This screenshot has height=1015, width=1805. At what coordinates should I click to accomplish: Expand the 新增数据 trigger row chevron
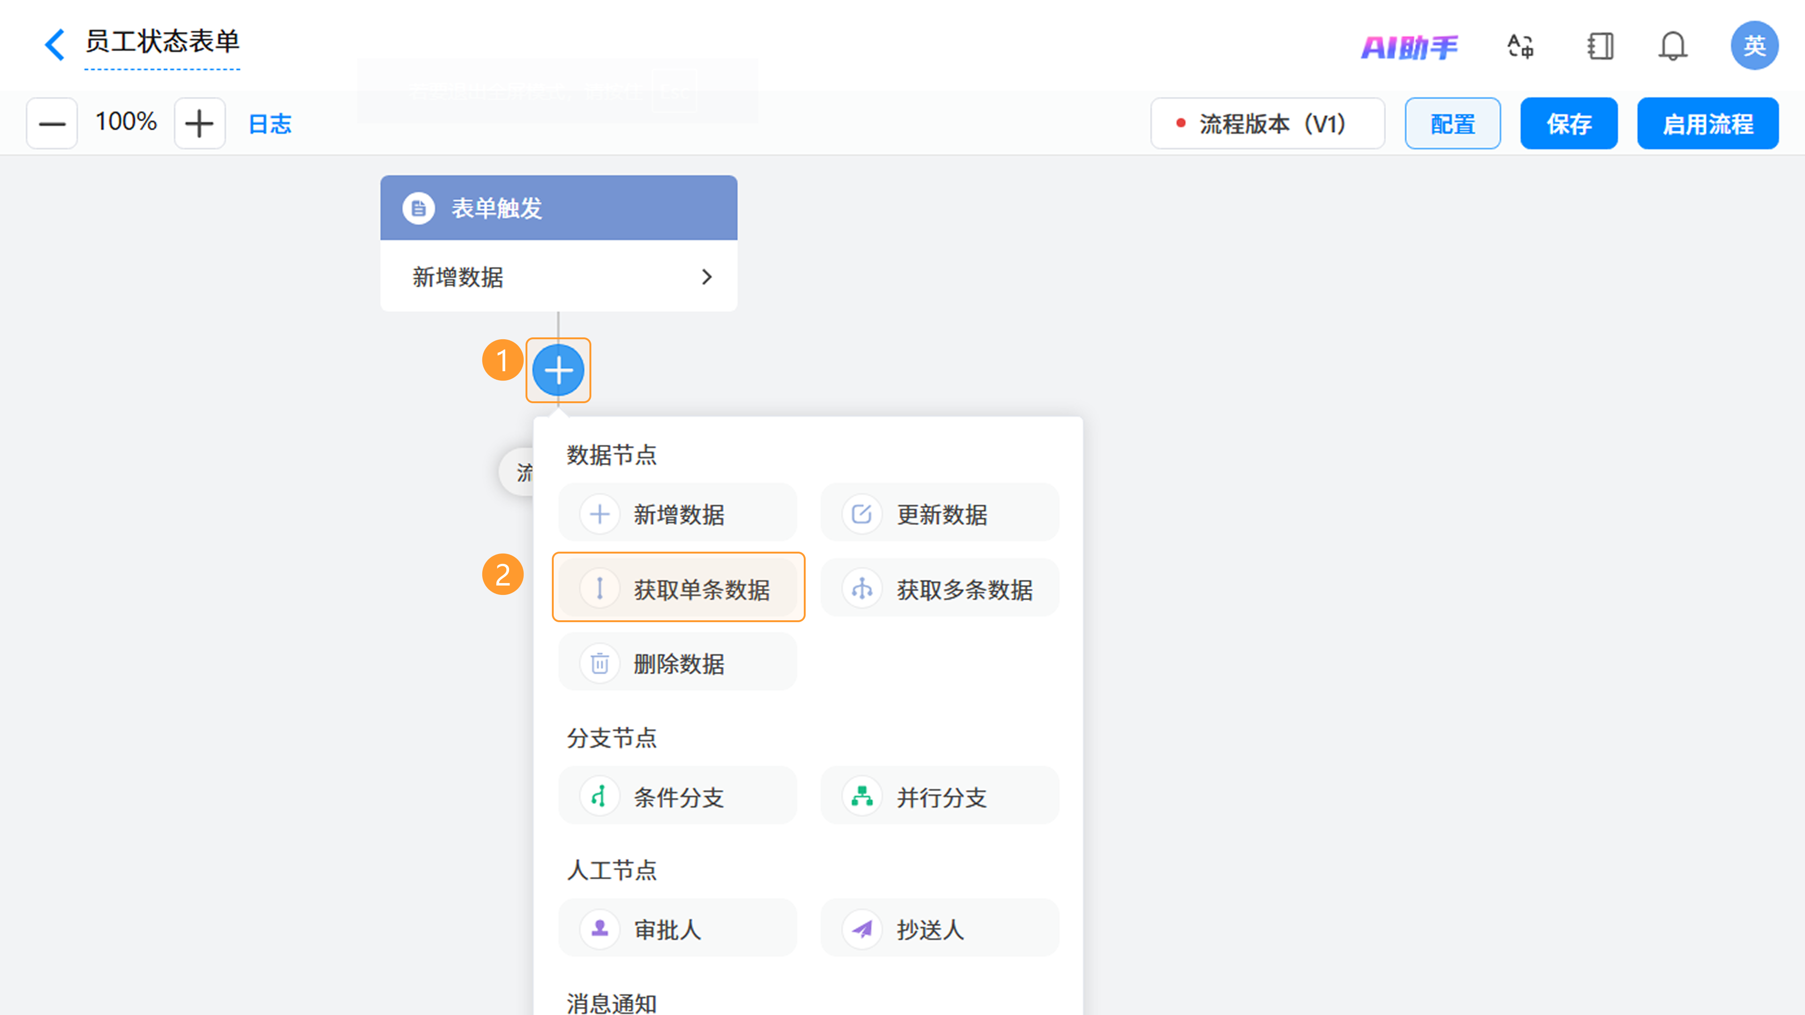706,277
